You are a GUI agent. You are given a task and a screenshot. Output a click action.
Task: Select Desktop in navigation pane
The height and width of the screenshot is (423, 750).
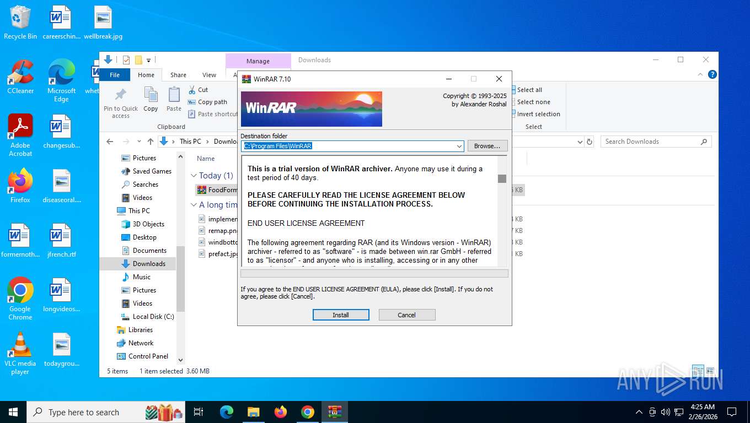tap(139, 237)
